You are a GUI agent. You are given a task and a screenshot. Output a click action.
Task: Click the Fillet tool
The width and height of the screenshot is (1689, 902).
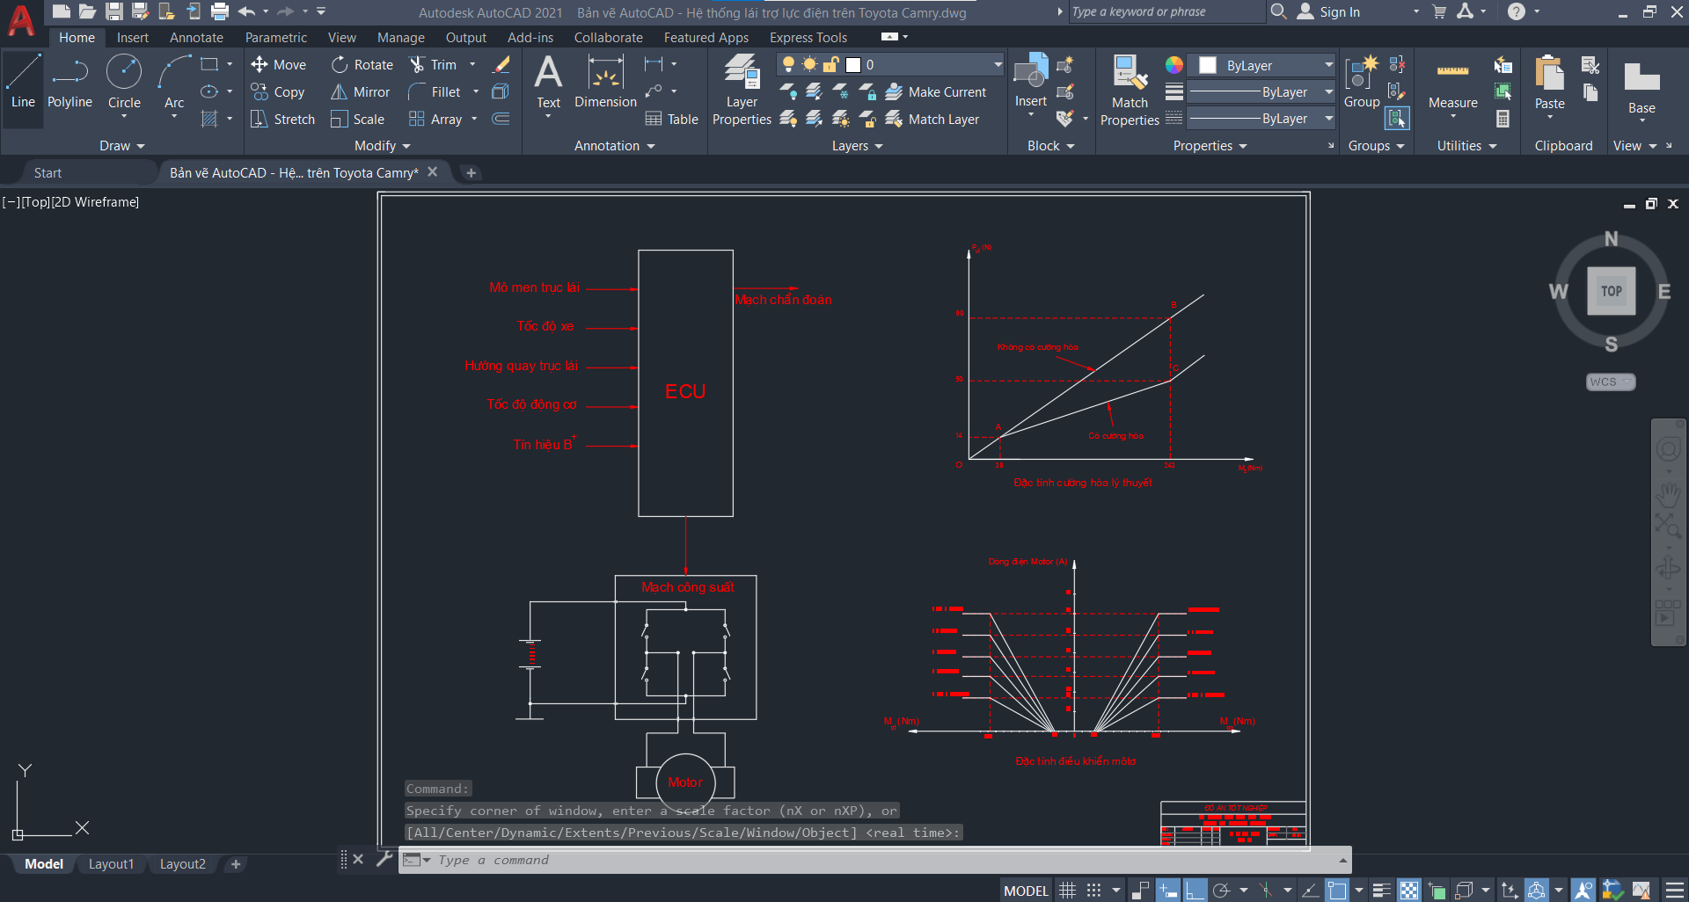(x=435, y=91)
